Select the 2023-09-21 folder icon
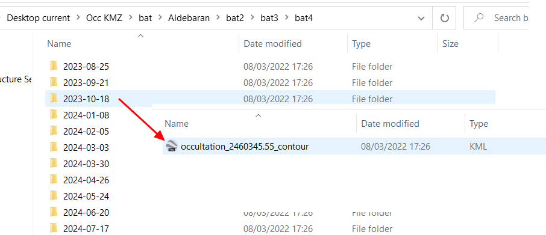The width and height of the screenshot is (546, 235). tap(53, 82)
